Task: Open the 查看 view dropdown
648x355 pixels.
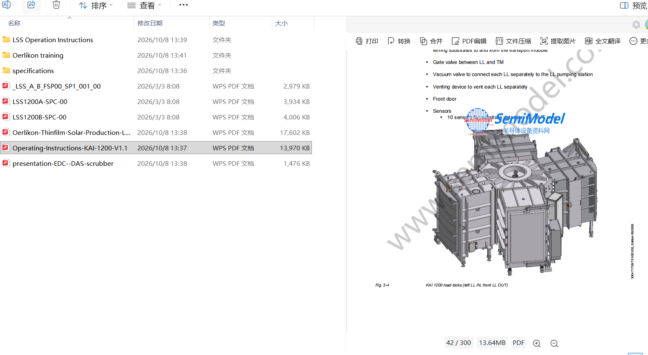Action: click(144, 5)
